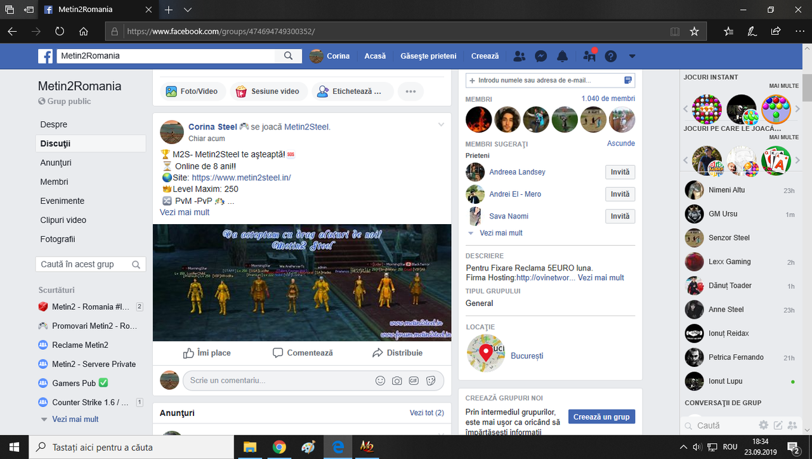Click in 'Scrie un comentariu...' field
The height and width of the screenshot is (459, 812).
click(313, 380)
